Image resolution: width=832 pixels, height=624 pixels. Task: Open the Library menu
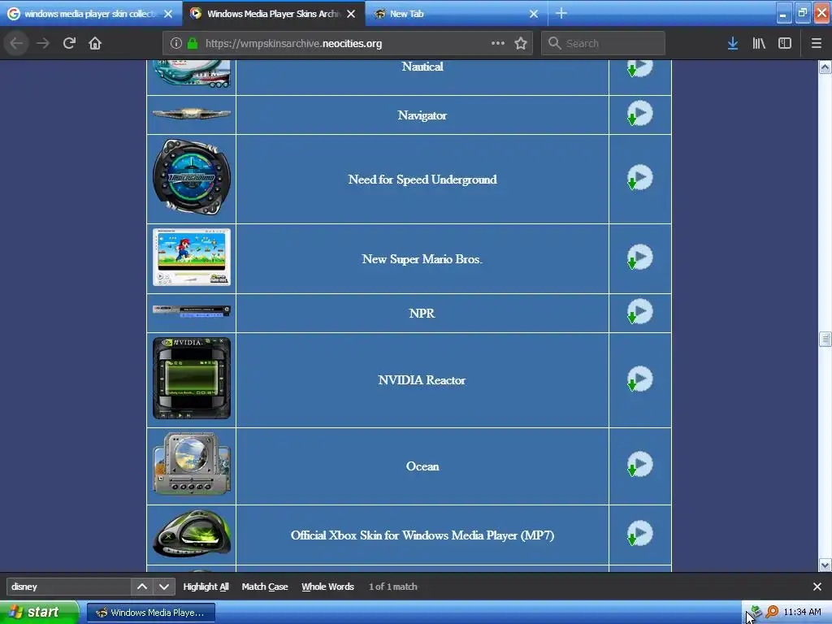[759, 44]
